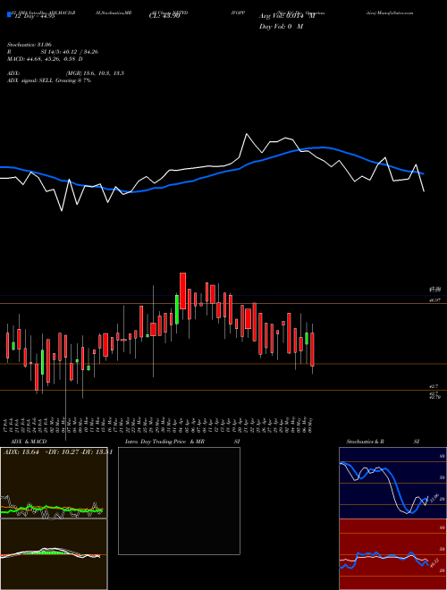Open the red RSI oscillator chart
Viewport: 447px width, 590px height.
392,554
